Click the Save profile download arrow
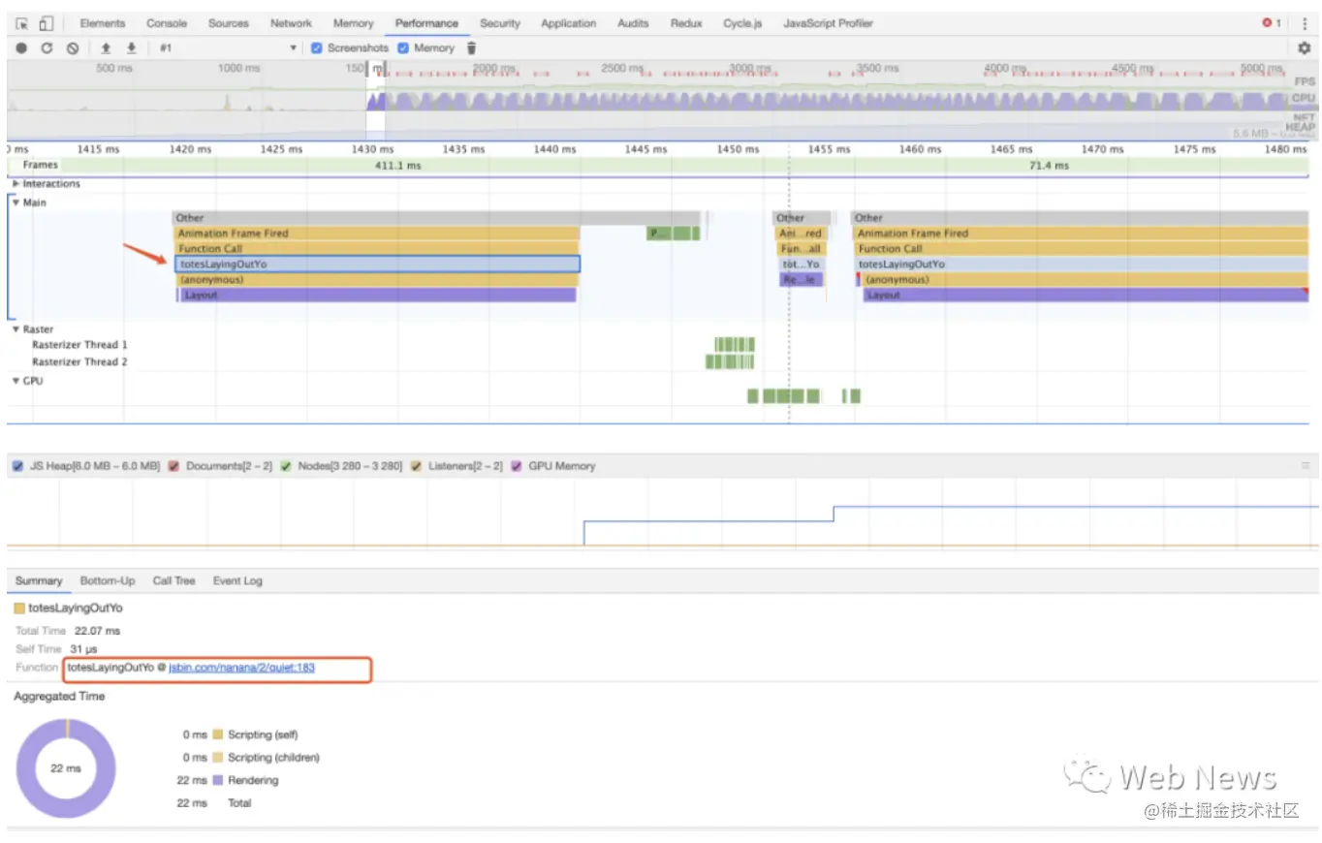 click(x=131, y=47)
